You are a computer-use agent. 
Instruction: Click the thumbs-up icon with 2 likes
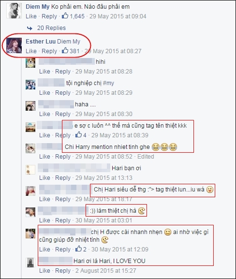78,249
